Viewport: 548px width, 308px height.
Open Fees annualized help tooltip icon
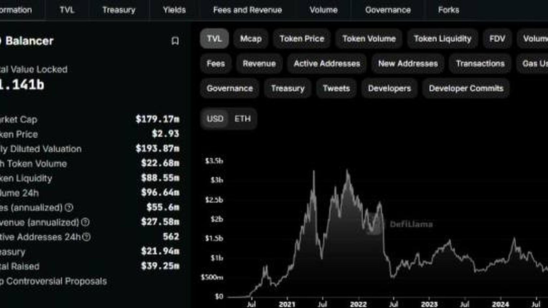click(69, 208)
